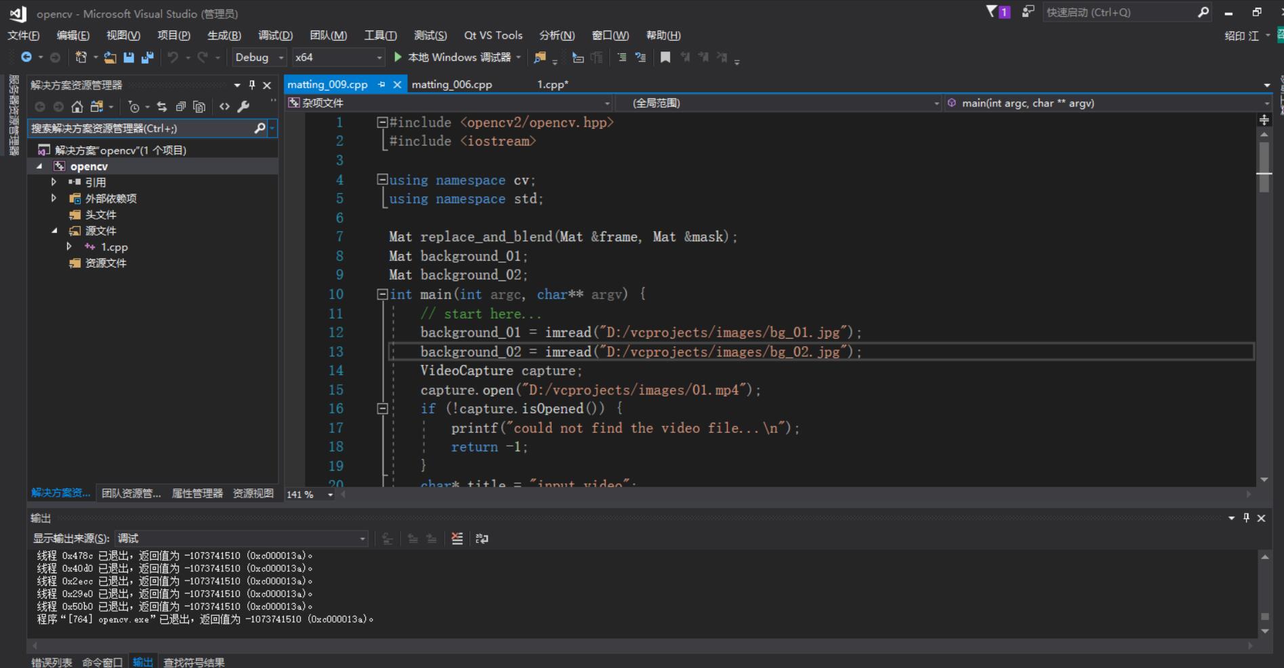Click the Show All Files icon

(199, 106)
